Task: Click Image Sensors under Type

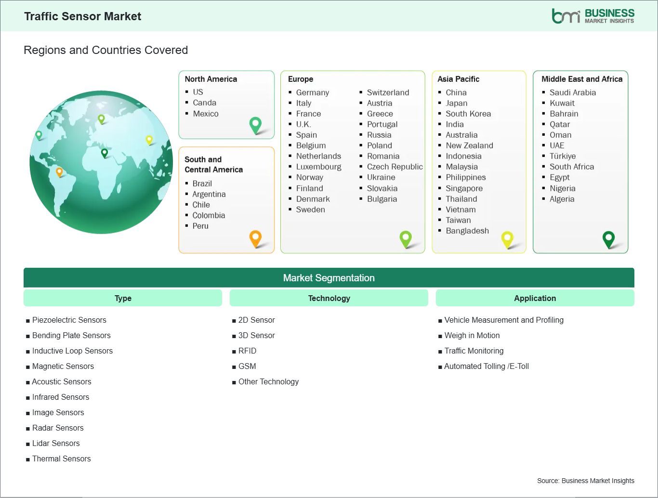Action: pyautogui.click(x=58, y=412)
